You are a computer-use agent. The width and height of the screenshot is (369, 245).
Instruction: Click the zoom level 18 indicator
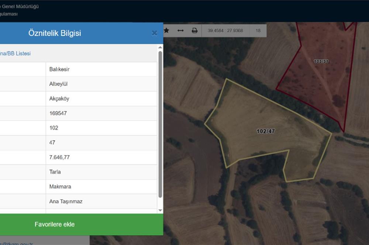click(x=258, y=31)
